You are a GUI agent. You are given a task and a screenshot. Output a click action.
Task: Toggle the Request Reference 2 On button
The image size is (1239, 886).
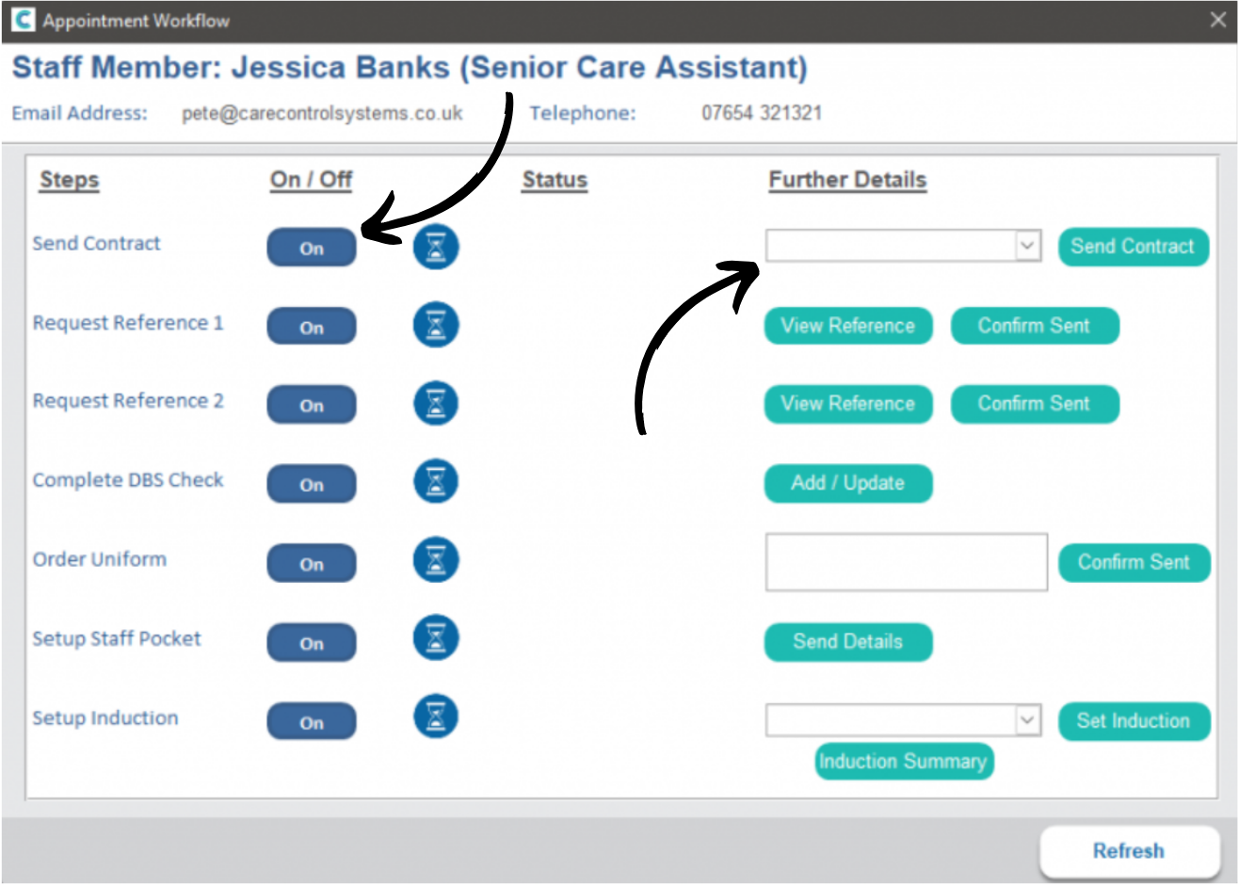[312, 406]
